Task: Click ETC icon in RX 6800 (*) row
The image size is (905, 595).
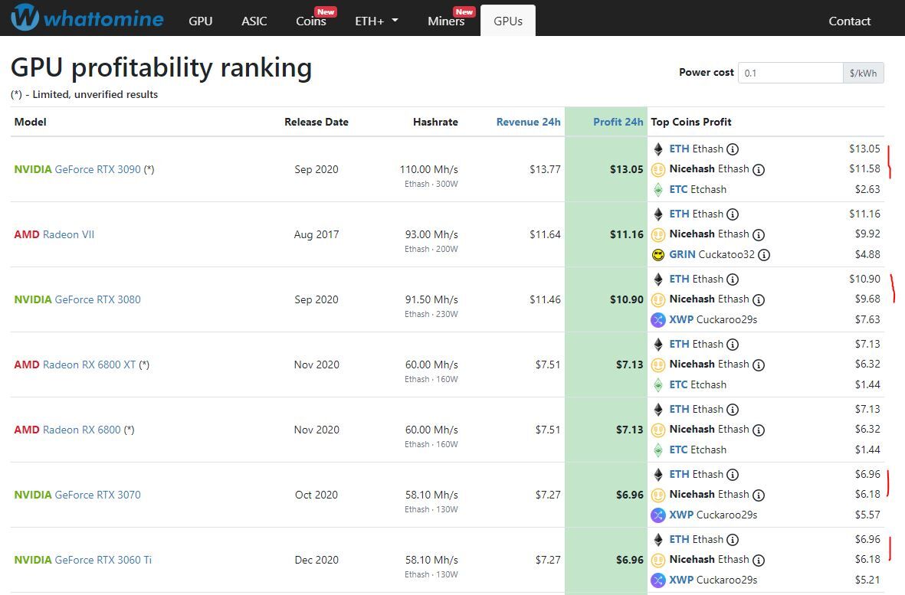Action: tap(658, 450)
